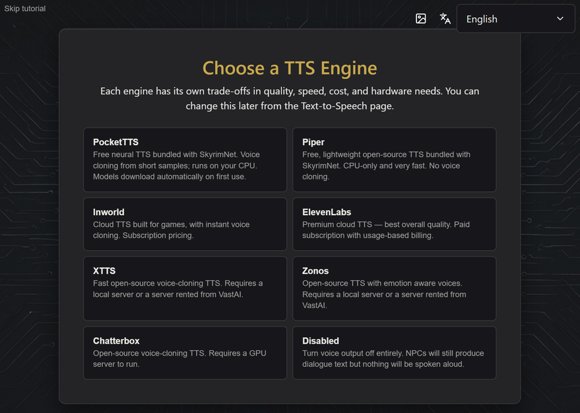Select ElevenLabs premium cloud TTS

(x=395, y=224)
